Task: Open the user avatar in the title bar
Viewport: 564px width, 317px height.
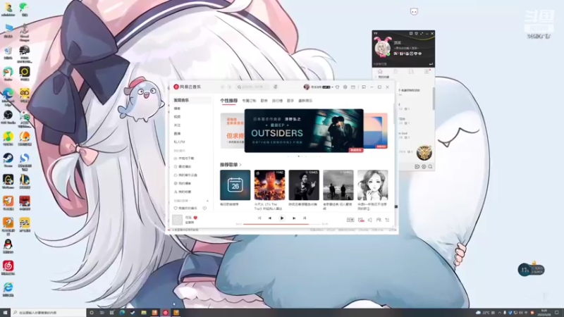Action: [x=307, y=87]
